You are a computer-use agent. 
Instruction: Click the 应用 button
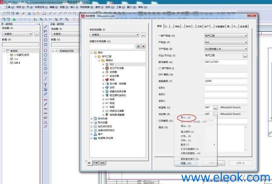(241, 163)
